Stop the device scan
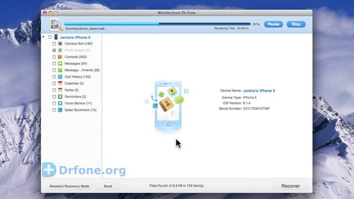The image size is (354, 199). tap(296, 24)
